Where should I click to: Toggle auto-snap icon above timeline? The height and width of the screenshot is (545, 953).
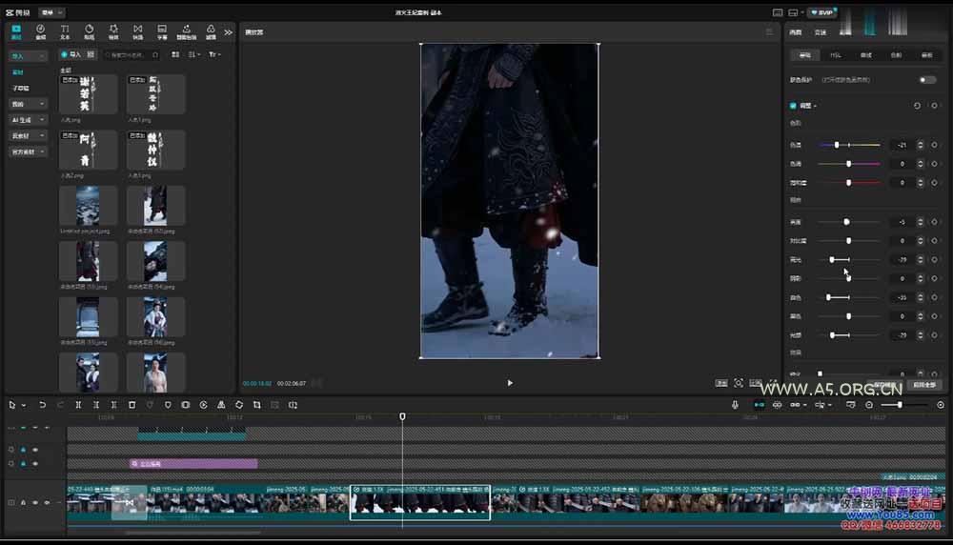coord(777,405)
